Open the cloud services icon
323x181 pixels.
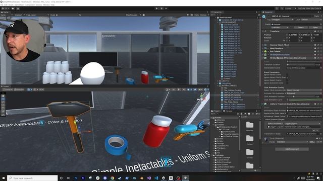(13, 9)
